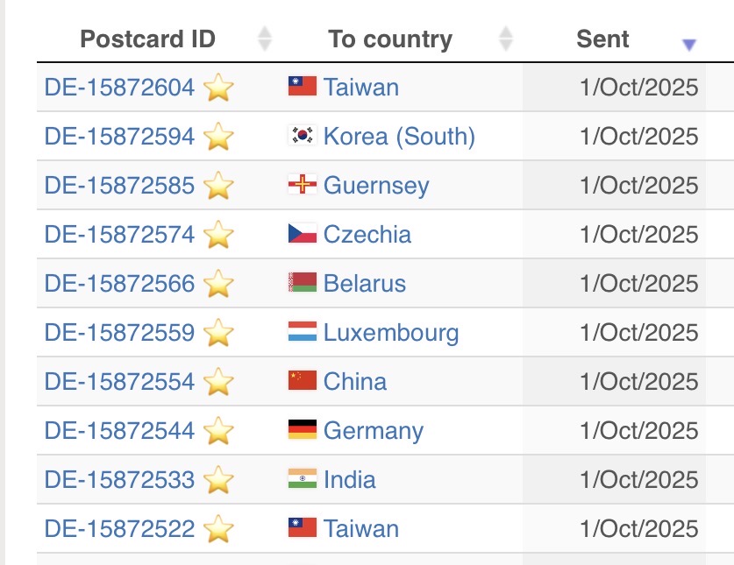Open postcard DE-15872585 link
The width and height of the screenshot is (734, 565).
(x=119, y=186)
